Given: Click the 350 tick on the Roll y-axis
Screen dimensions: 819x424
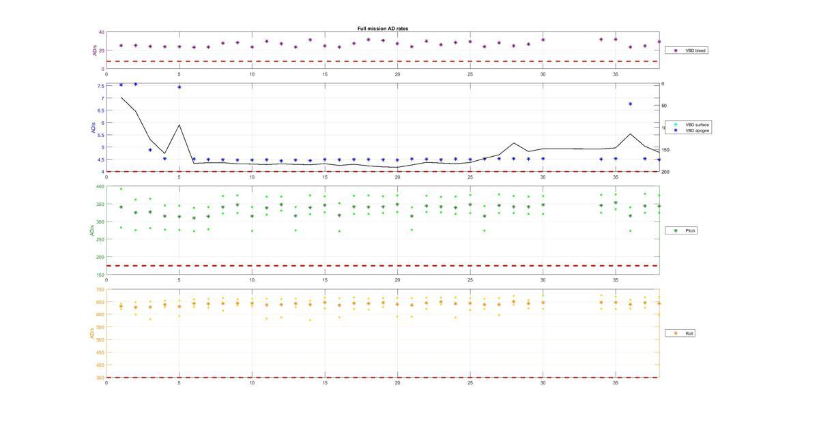Looking at the screenshot, I should tap(100, 378).
